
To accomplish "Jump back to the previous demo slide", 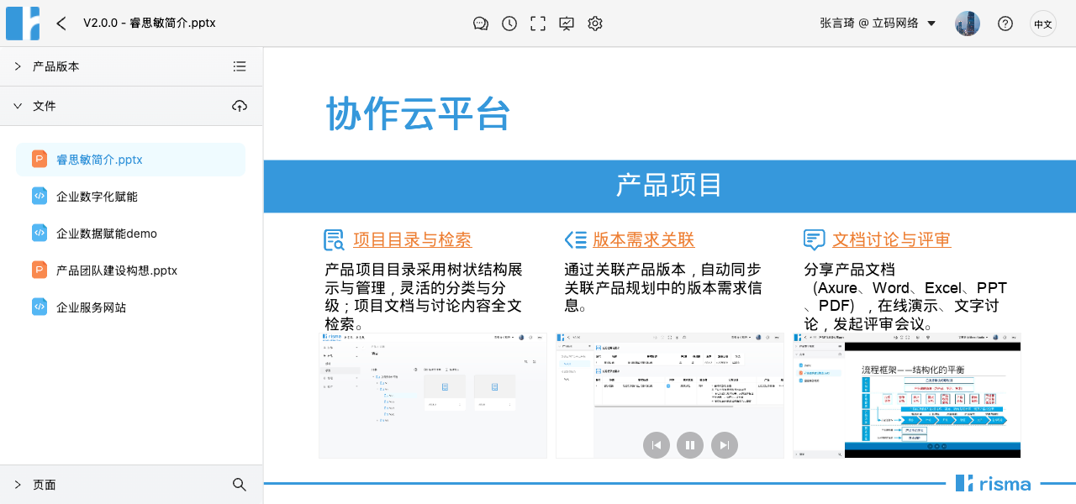I will [657, 445].
